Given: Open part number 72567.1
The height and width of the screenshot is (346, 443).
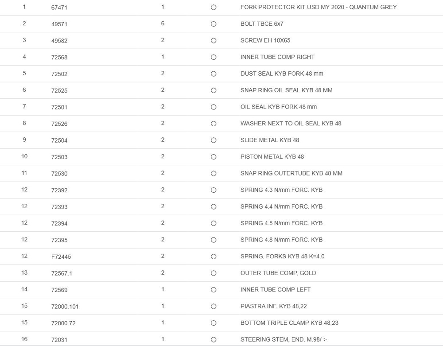Looking at the screenshot, I should tap(62, 273).
